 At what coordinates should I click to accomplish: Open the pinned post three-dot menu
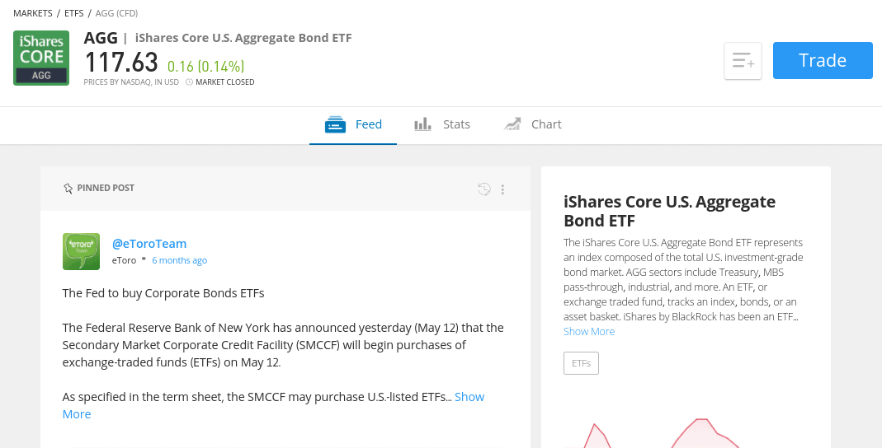(502, 189)
